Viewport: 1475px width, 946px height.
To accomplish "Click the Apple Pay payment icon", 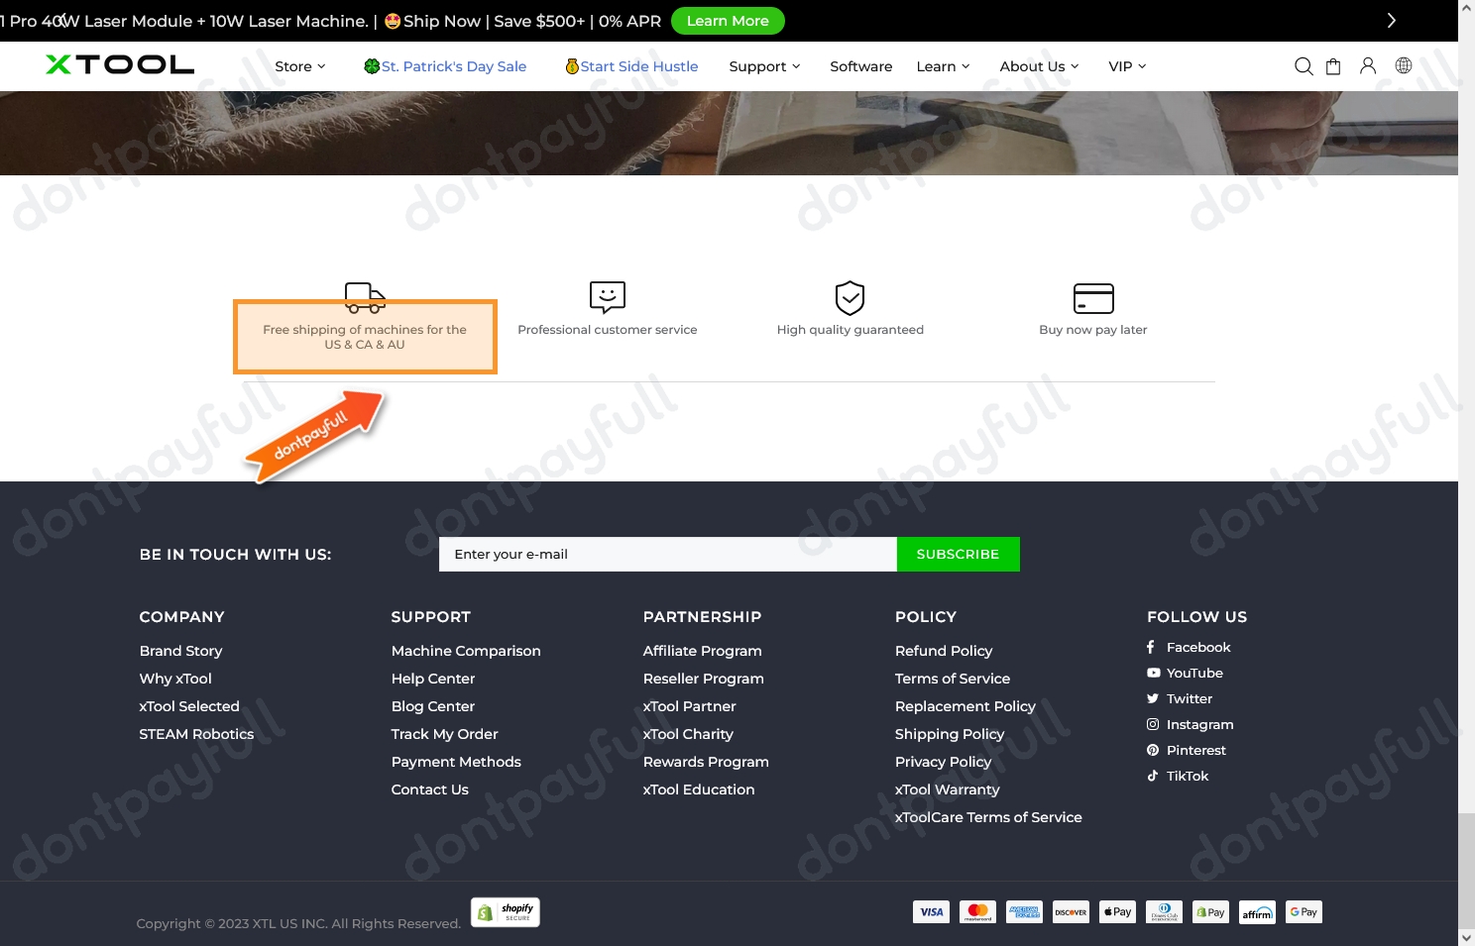I will pyautogui.click(x=1117, y=911).
